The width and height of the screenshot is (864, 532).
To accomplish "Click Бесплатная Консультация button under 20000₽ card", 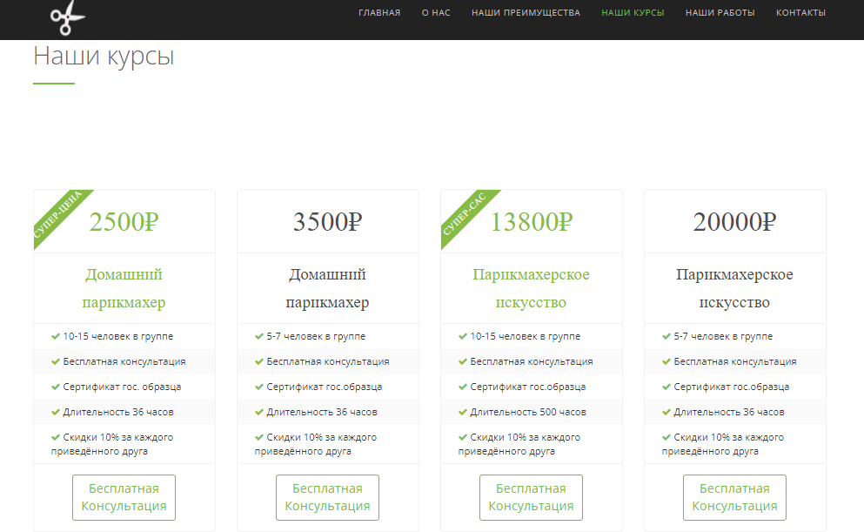I will 734,497.
